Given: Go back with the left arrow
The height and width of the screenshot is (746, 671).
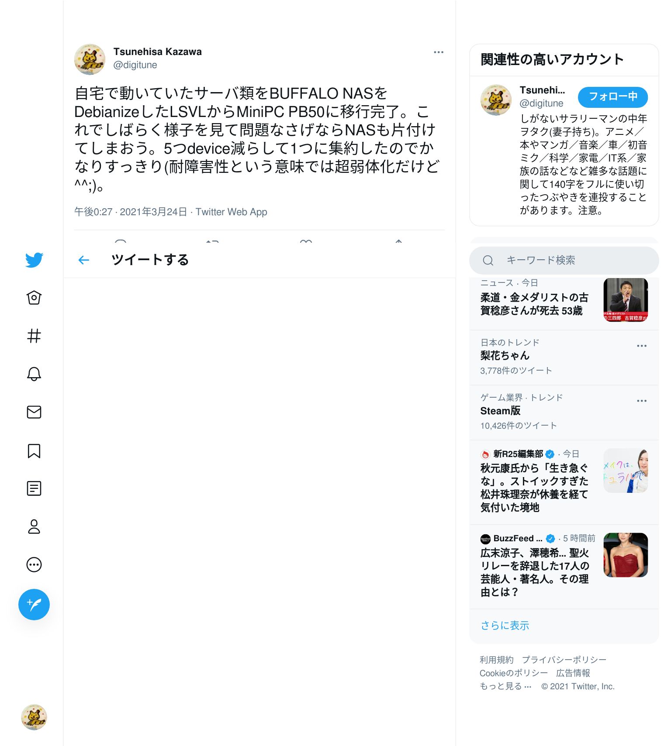Looking at the screenshot, I should 83,260.
